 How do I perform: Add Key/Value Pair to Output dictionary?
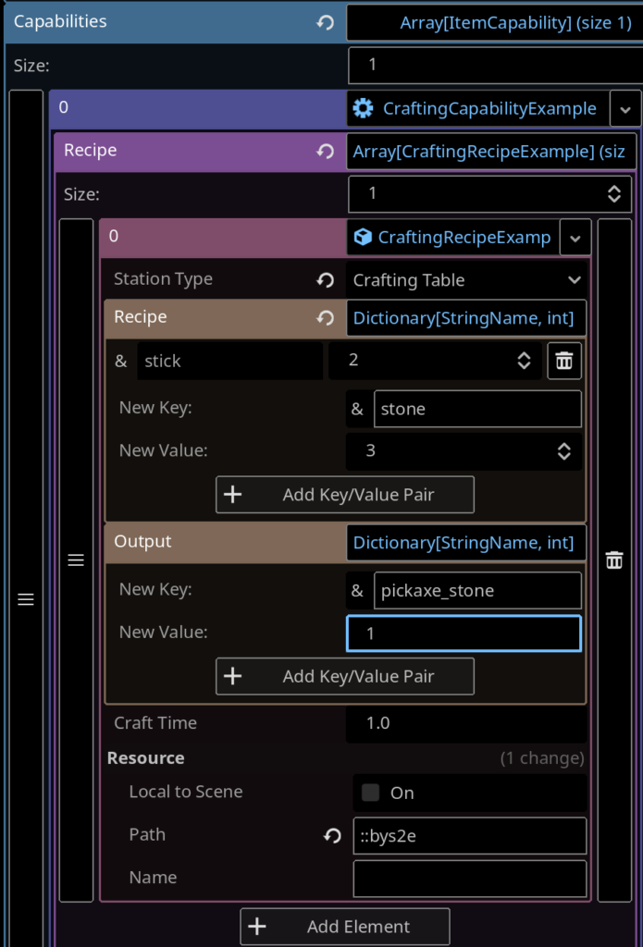(344, 676)
